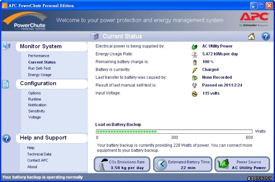This screenshot has height=182, width=275.
Task: Click the sine wave icon beside 115 volts
Action: pyautogui.click(x=195, y=94)
